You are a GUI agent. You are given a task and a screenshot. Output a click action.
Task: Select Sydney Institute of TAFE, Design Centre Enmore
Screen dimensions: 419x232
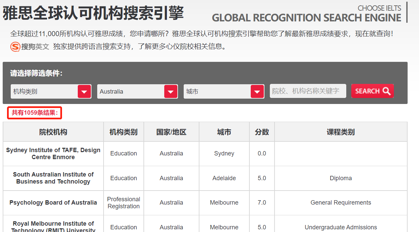pyautogui.click(x=53, y=154)
